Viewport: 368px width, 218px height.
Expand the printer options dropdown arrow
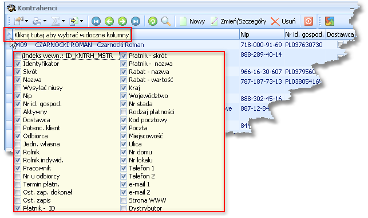click(45, 21)
